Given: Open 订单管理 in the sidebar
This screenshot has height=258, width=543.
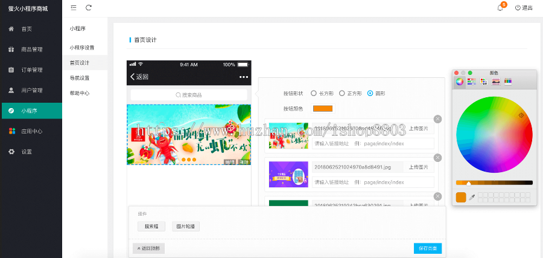Looking at the screenshot, I should pyautogui.click(x=31, y=70).
